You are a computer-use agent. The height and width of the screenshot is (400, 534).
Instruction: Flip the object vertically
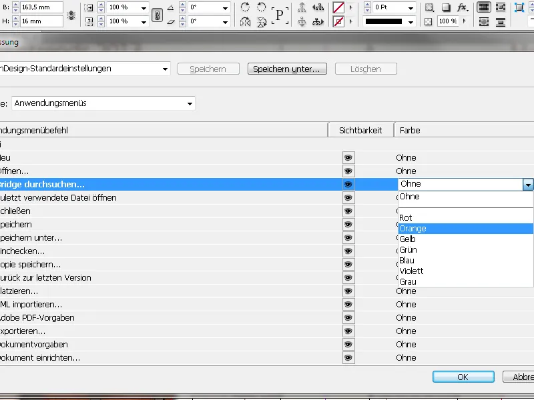(261, 22)
